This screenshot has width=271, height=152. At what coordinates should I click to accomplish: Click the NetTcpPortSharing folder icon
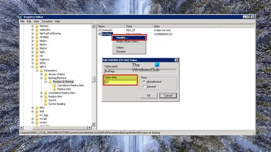[37, 34]
